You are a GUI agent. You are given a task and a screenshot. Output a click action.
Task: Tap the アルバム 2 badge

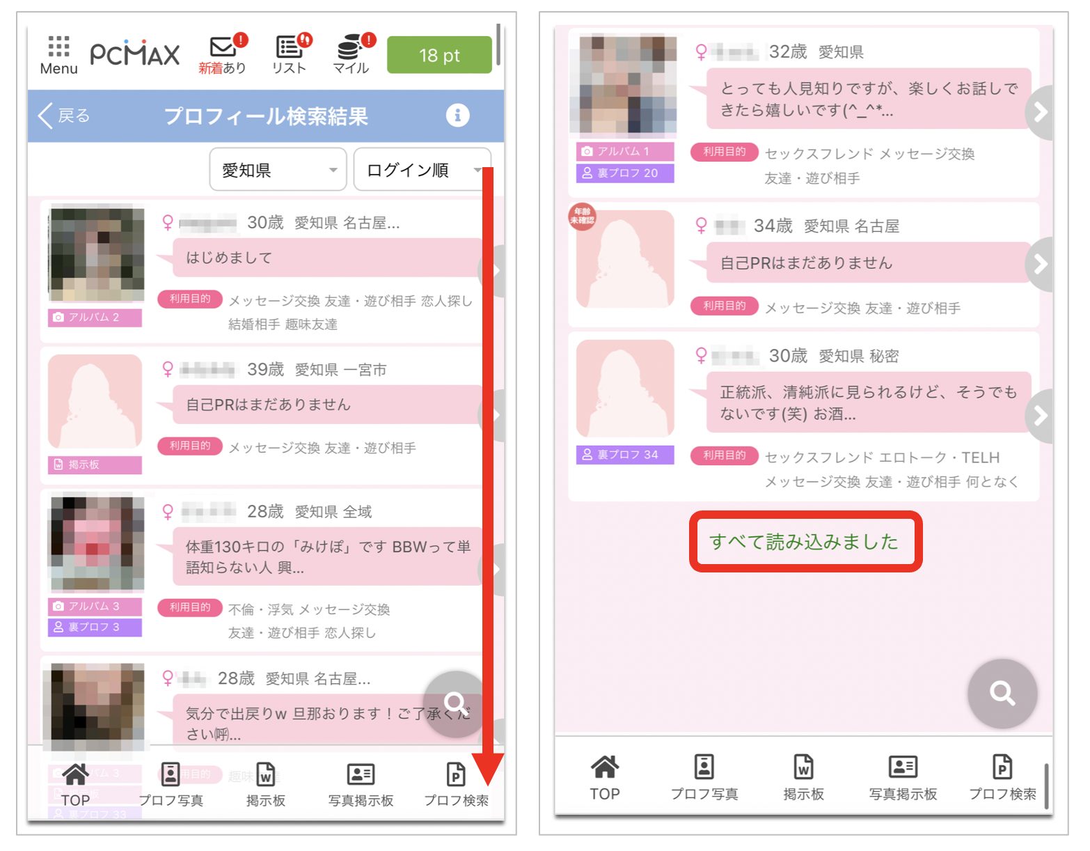coord(95,318)
